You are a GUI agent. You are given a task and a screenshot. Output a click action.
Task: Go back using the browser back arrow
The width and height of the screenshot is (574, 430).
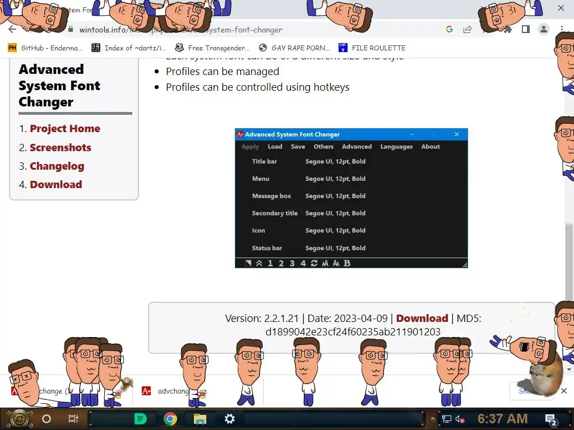coord(12,30)
